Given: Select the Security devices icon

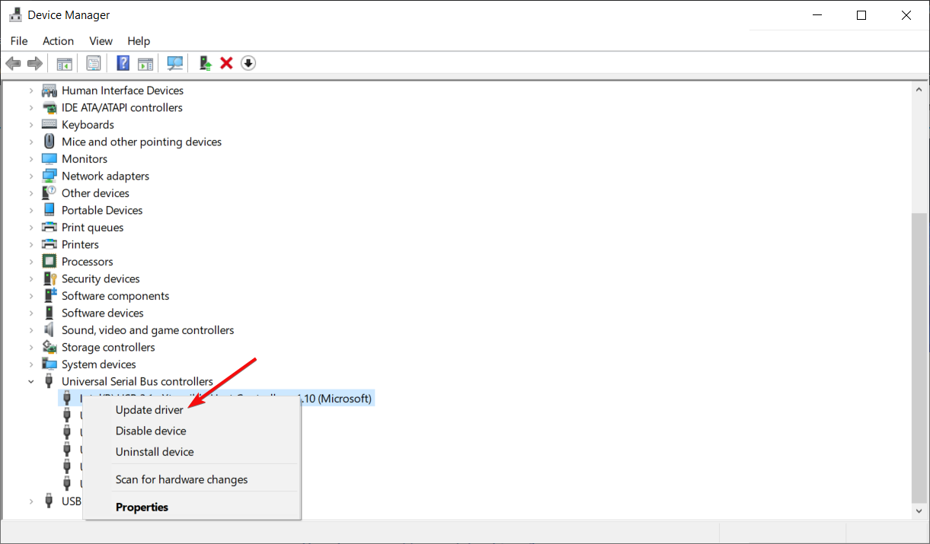Looking at the screenshot, I should pos(50,278).
